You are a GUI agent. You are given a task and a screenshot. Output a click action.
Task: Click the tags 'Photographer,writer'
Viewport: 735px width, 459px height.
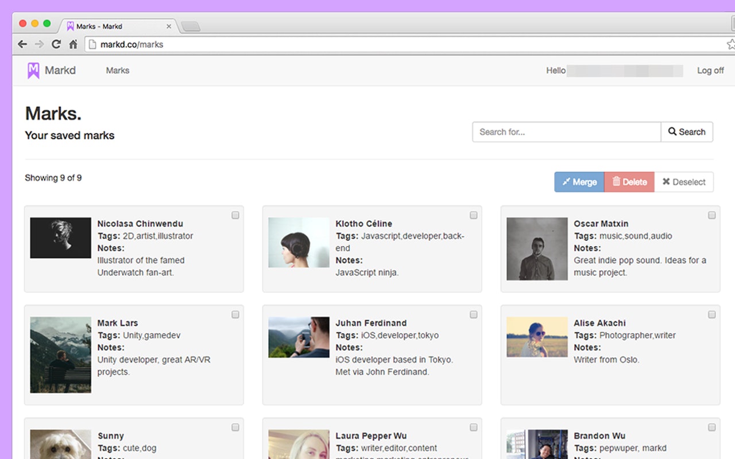(637, 335)
